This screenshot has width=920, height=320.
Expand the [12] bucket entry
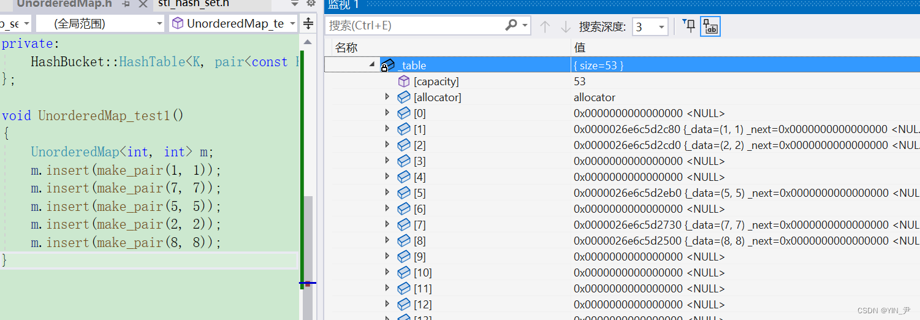pyautogui.click(x=387, y=303)
